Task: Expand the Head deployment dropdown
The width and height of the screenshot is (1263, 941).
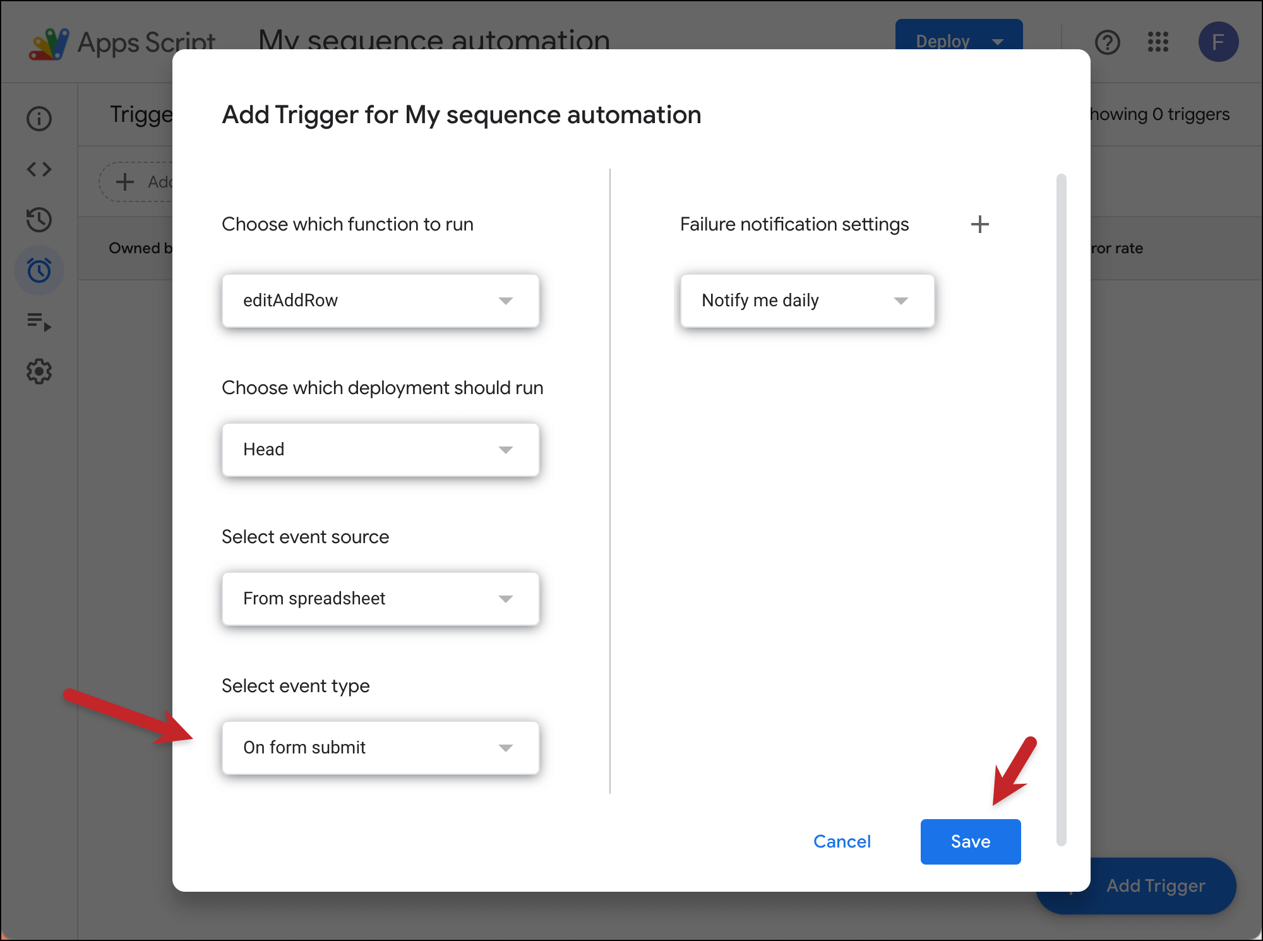Action: pyautogui.click(x=380, y=450)
